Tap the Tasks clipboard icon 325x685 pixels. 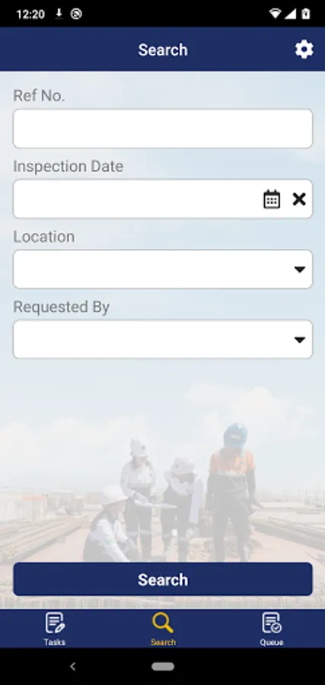[55, 623]
